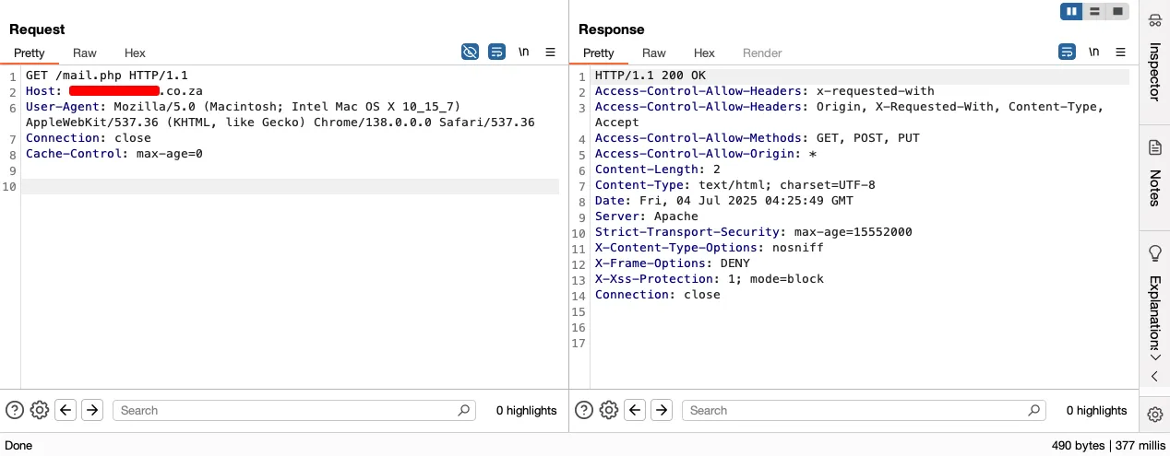Toggle \n non-printable chars in Request
The height and width of the screenshot is (456, 1170).
point(523,52)
